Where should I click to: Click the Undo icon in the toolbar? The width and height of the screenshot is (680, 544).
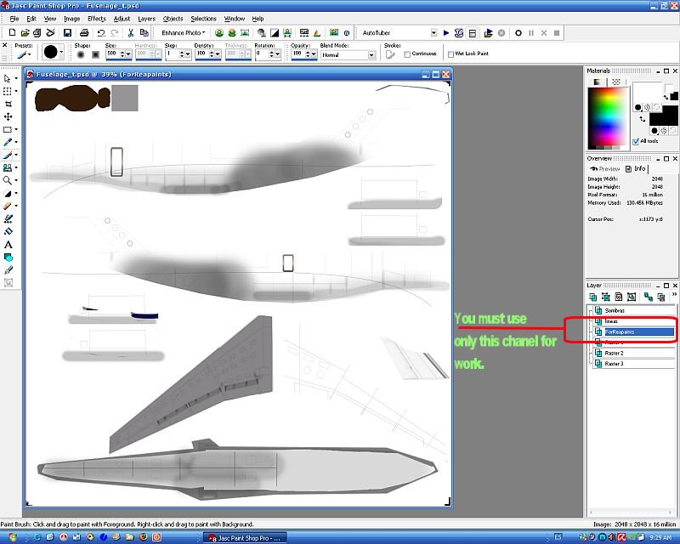coord(101,32)
